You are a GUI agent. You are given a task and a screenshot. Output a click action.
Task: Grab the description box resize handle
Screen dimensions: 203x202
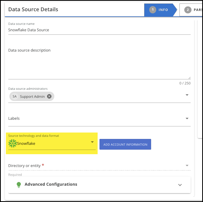(189, 78)
